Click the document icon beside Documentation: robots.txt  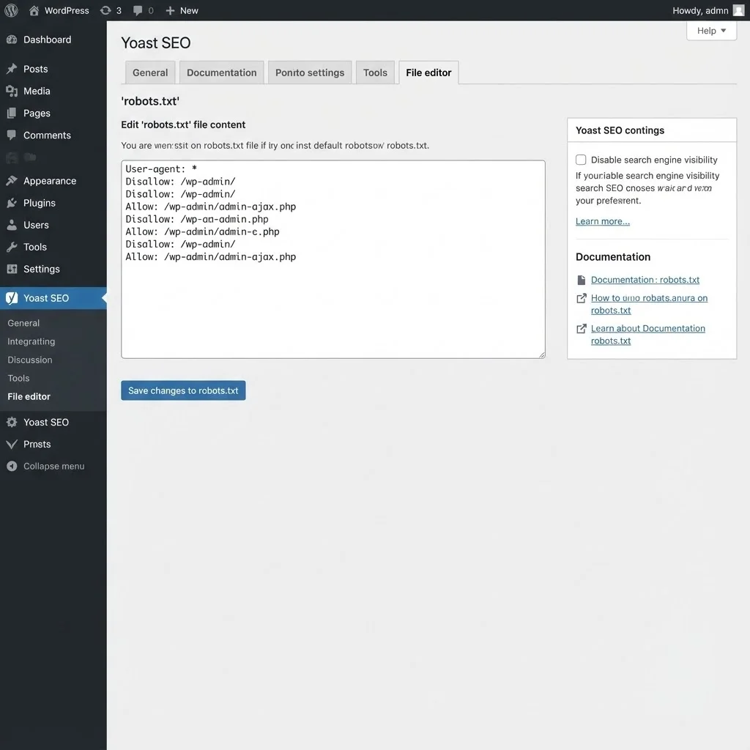point(581,280)
